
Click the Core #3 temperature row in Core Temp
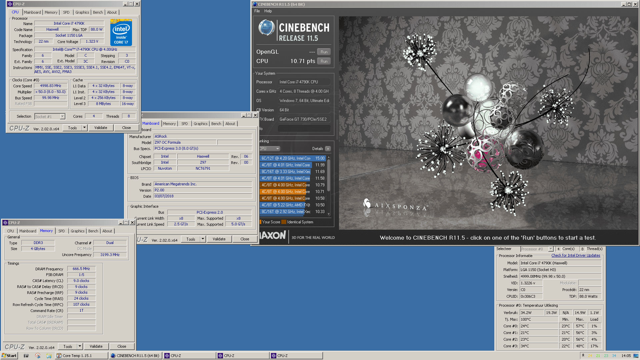(552, 346)
